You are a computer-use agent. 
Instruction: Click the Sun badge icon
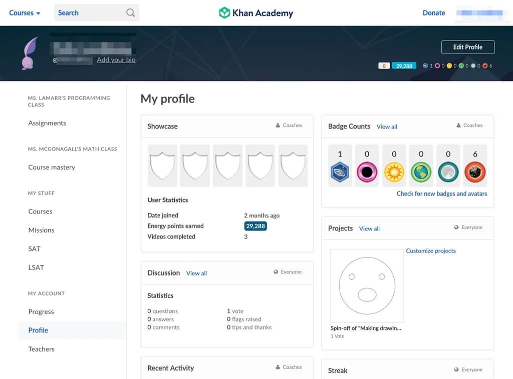coord(394,172)
